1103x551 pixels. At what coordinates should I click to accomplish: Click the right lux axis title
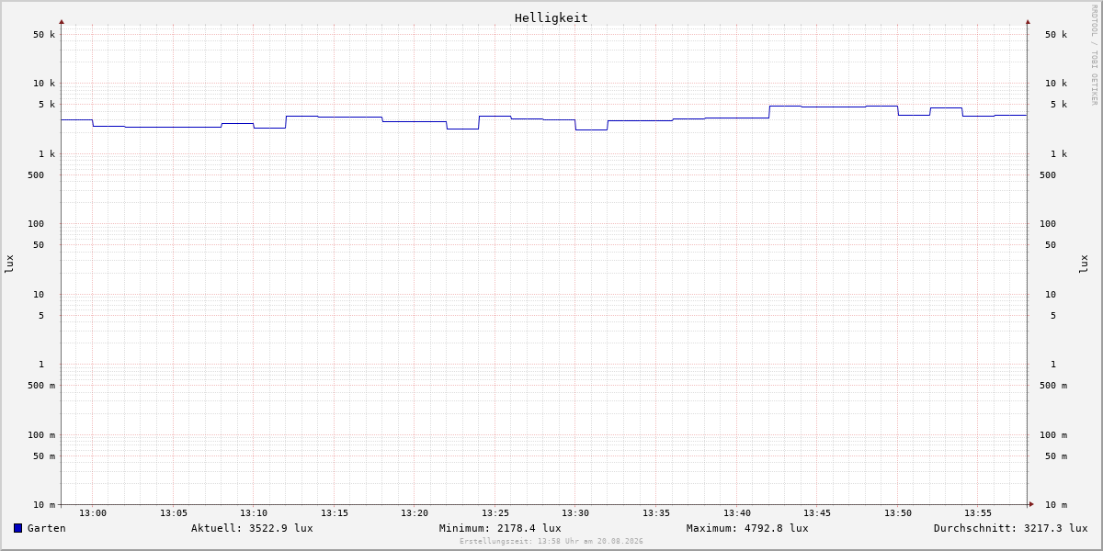1084,264
